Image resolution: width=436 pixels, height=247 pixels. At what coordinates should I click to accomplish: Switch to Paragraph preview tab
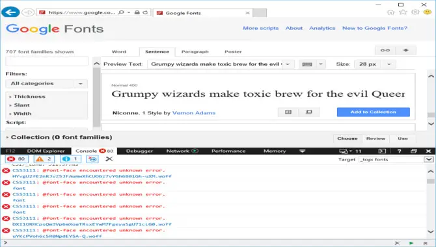[x=195, y=52]
